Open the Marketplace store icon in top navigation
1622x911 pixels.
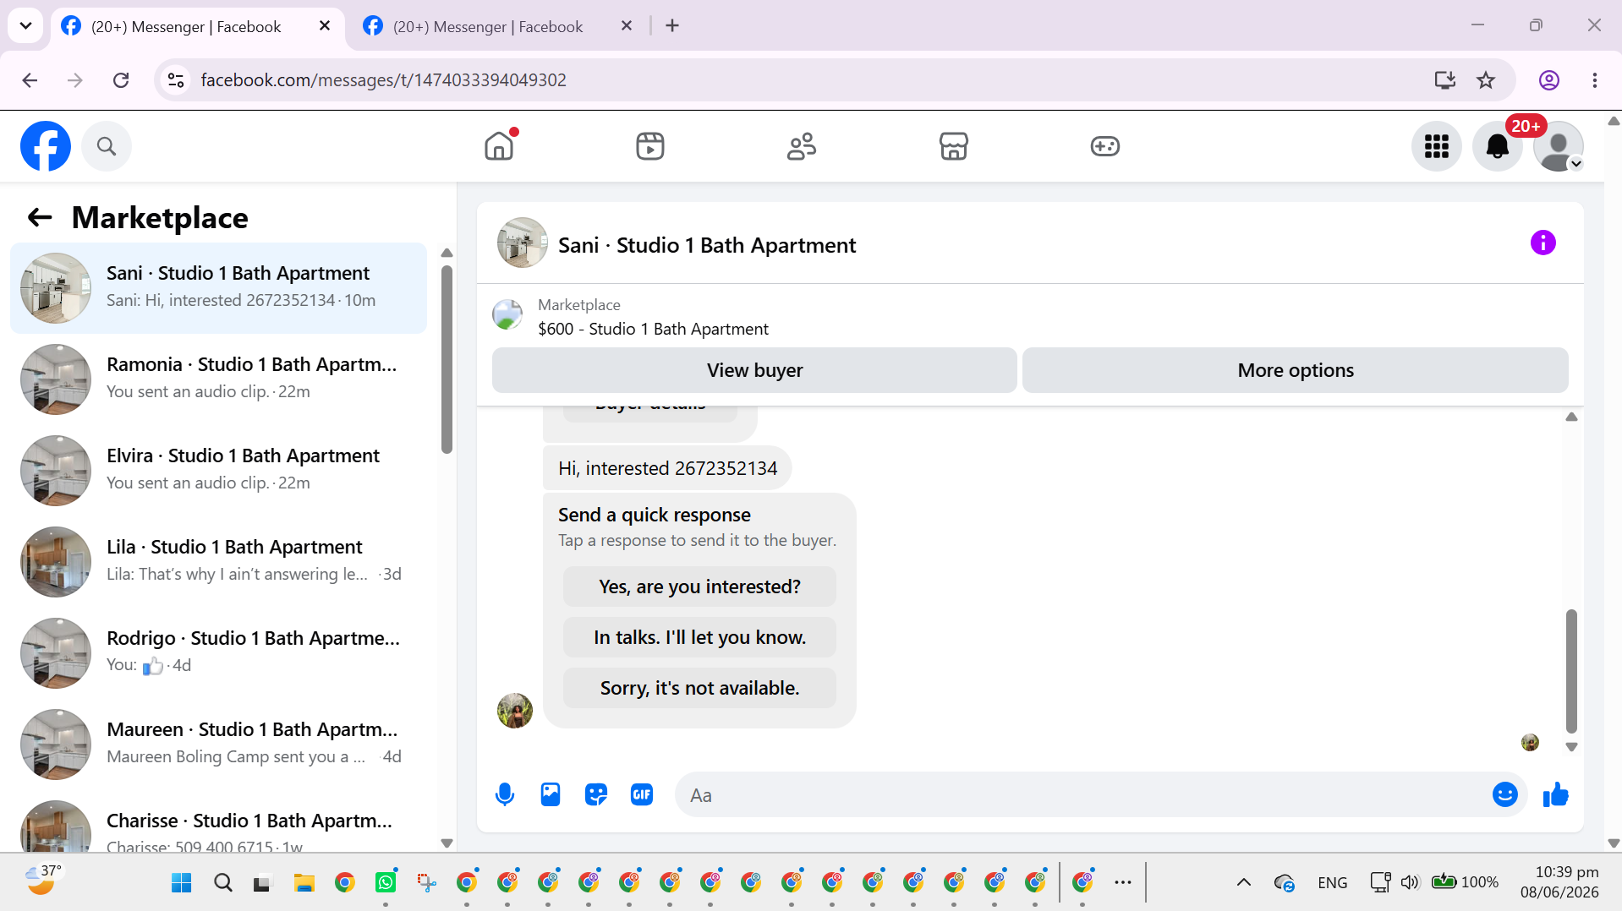[x=953, y=146]
